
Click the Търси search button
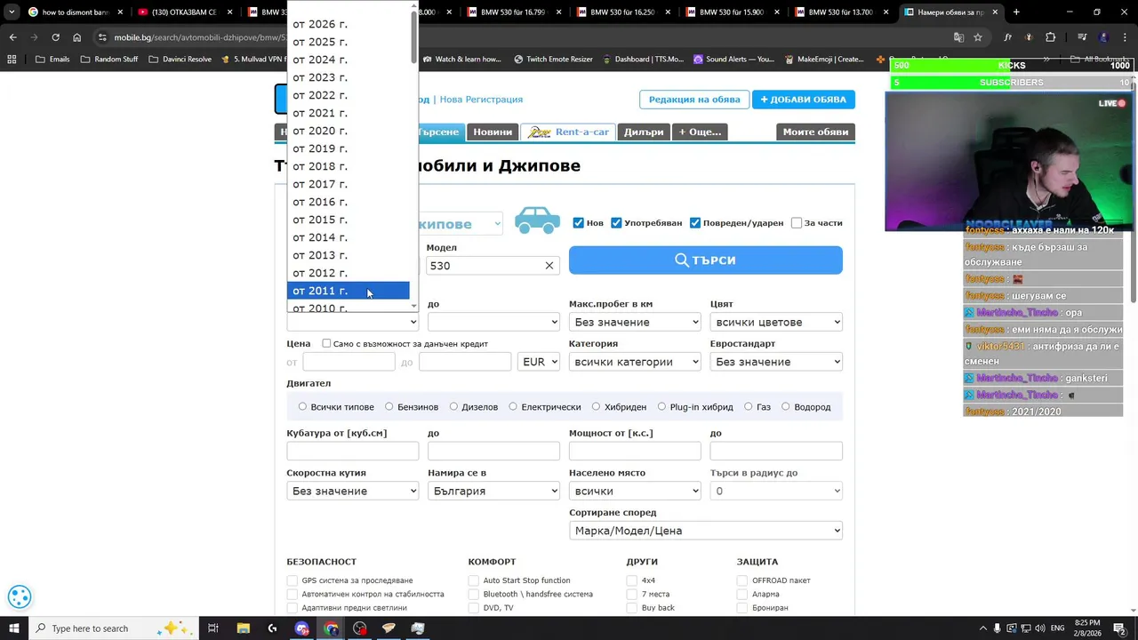pos(705,260)
